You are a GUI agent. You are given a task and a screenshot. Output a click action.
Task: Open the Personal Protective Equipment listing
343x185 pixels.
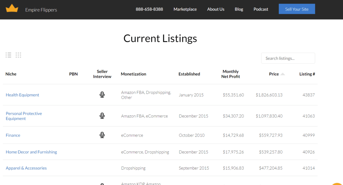pos(24,116)
